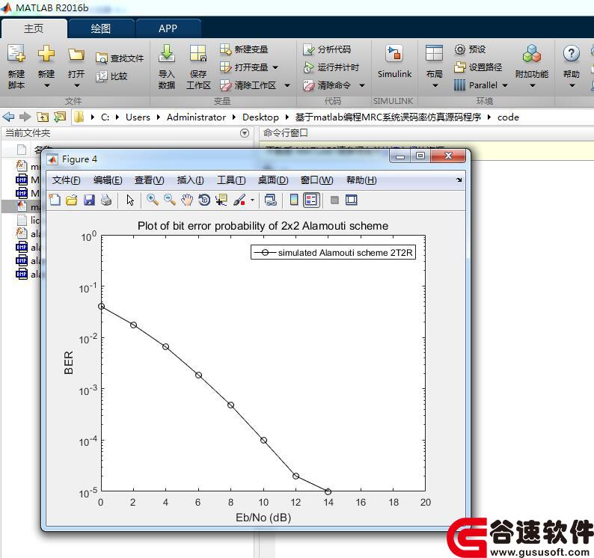
Task: Click the Up One Level folder button
Action: click(43, 117)
